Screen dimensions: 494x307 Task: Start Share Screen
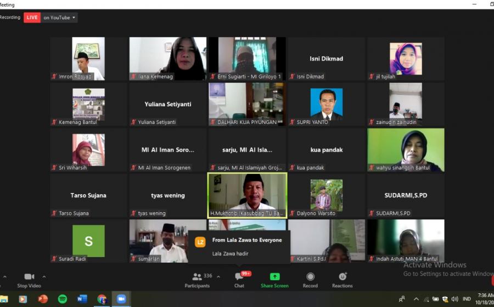(x=274, y=280)
